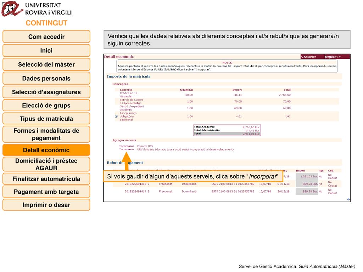Click the 'Imports de la matrícula' heading
This screenshot has width=363, height=272.
[129, 76]
